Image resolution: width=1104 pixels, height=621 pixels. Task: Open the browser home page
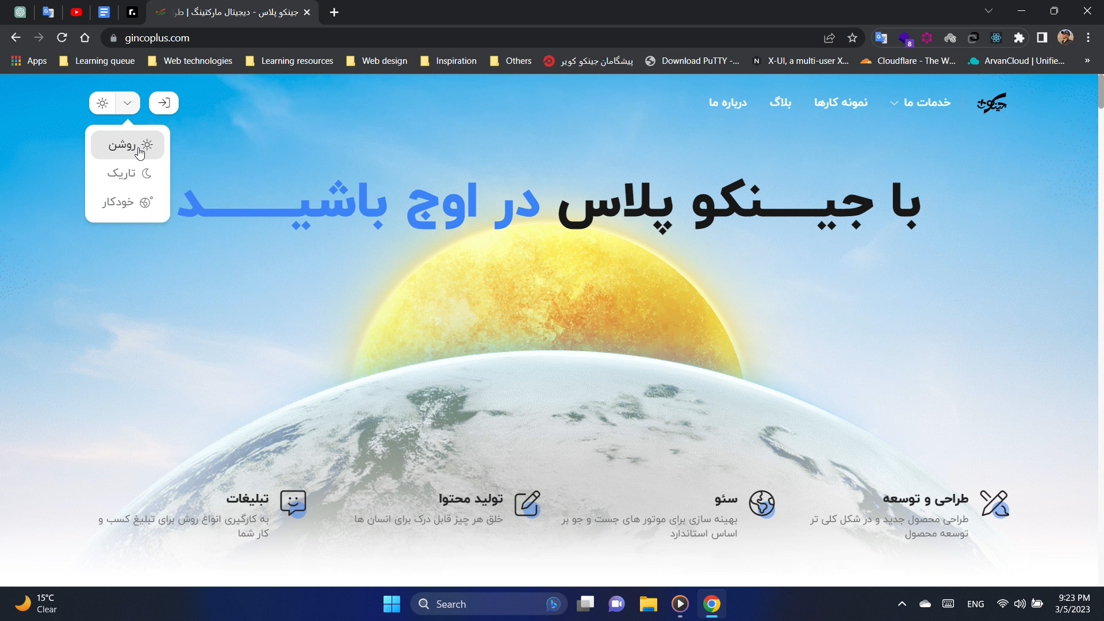85,38
